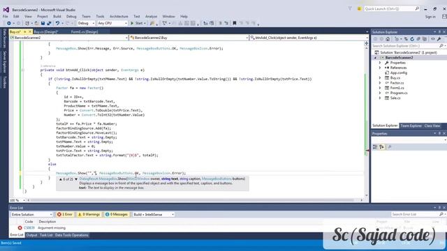Image resolution: width=447 pixels, height=251 pixels.
Task: Click the Start debugging button
Action: 138,23
